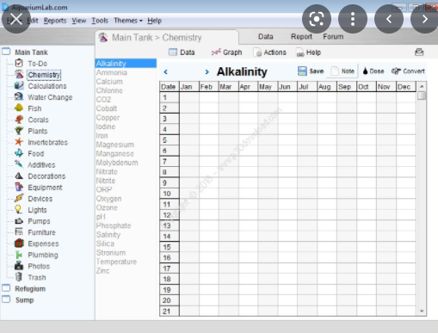Go to next parameter with right arrow
This screenshot has width=438, height=333.
click(x=207, y=72)
